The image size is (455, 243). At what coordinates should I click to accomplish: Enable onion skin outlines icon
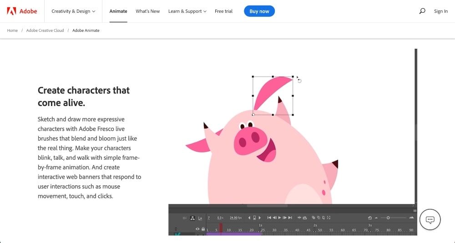point(318,218)
